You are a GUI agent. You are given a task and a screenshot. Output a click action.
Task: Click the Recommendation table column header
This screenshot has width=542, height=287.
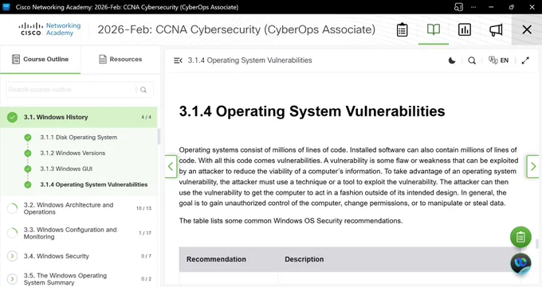click(216, 259)
